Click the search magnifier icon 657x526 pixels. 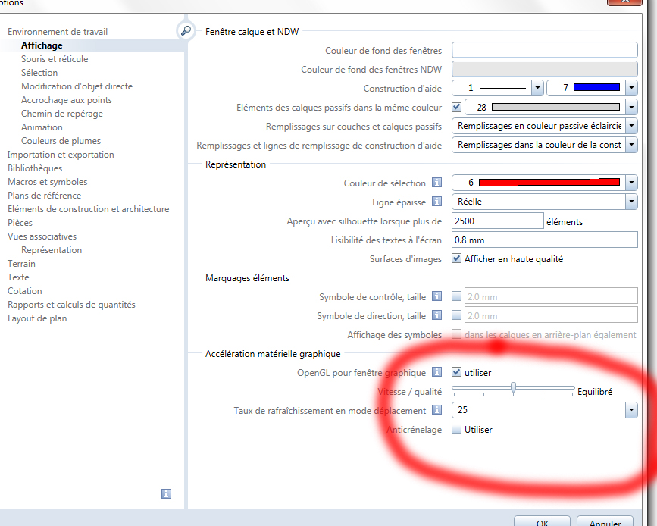coord(186,30)
